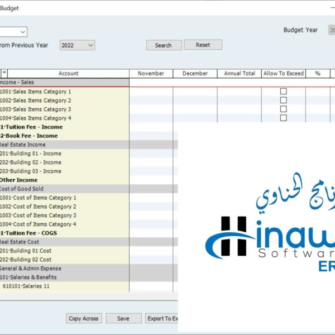335x335 pixels.
Task: Check Allow To Exceed for Sales Items Category 2
Action: point(283,100)
